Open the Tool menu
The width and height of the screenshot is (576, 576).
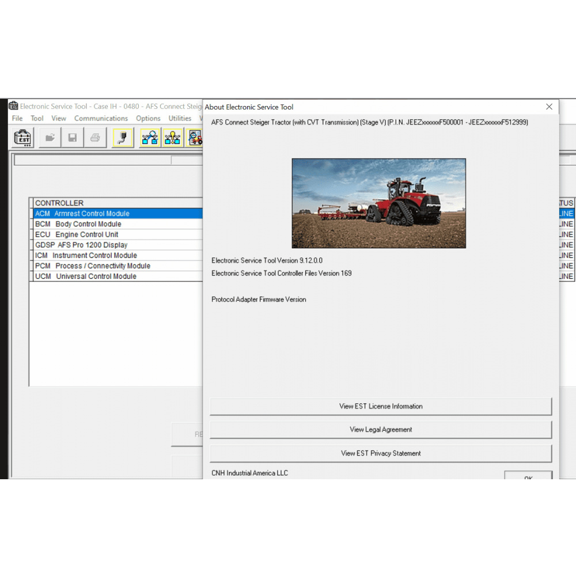(37, 118)
